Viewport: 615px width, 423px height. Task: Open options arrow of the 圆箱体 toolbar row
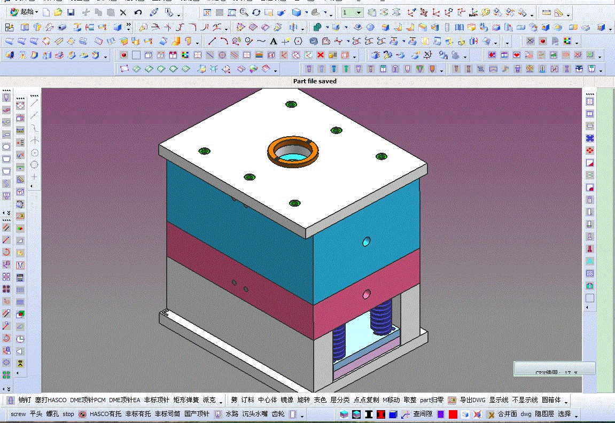click(566, 403)
